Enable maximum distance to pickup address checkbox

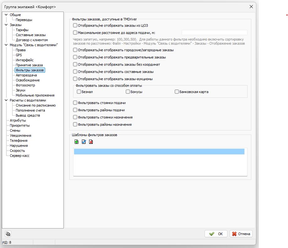[x=75, y=32]
